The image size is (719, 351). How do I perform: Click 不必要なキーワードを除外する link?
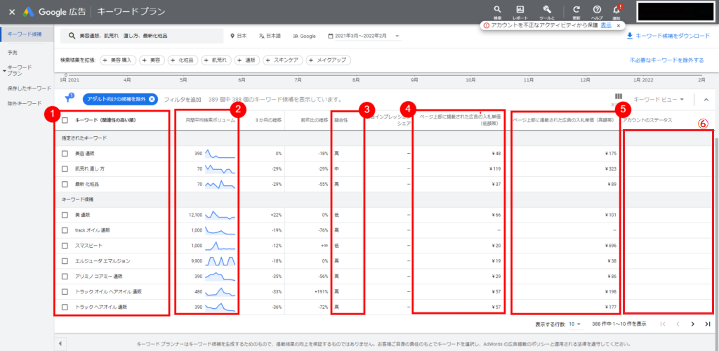[666, 60]
